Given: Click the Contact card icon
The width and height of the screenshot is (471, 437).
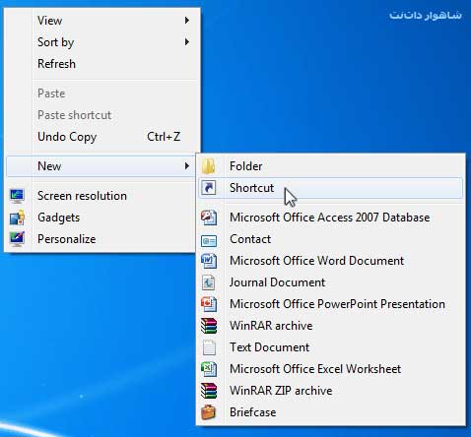Looking at the screenshot, I should tap(209, 241).
